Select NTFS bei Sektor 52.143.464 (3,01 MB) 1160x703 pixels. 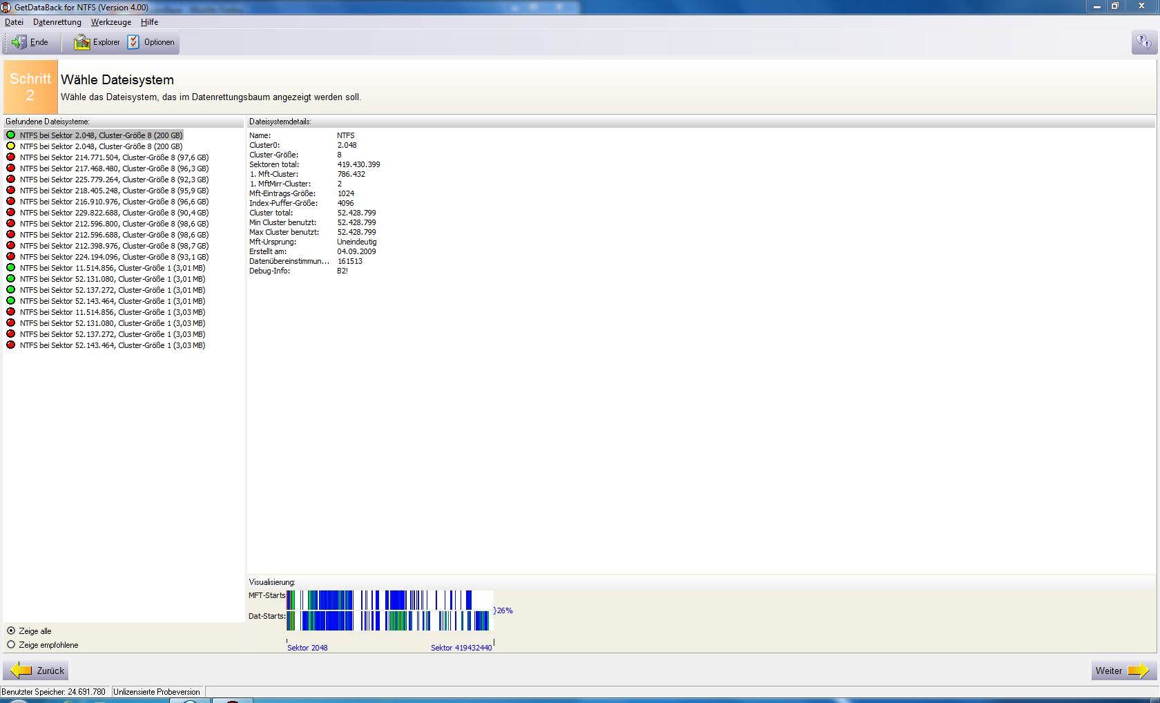pyautogui.click(x=113, y=301)
